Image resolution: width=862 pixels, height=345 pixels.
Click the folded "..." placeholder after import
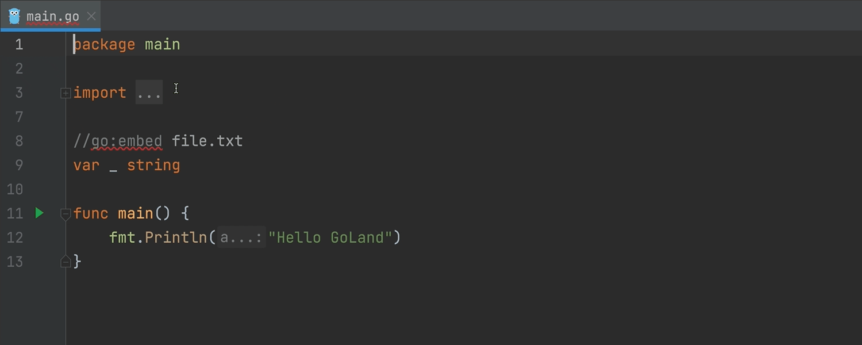coord(149,93)
